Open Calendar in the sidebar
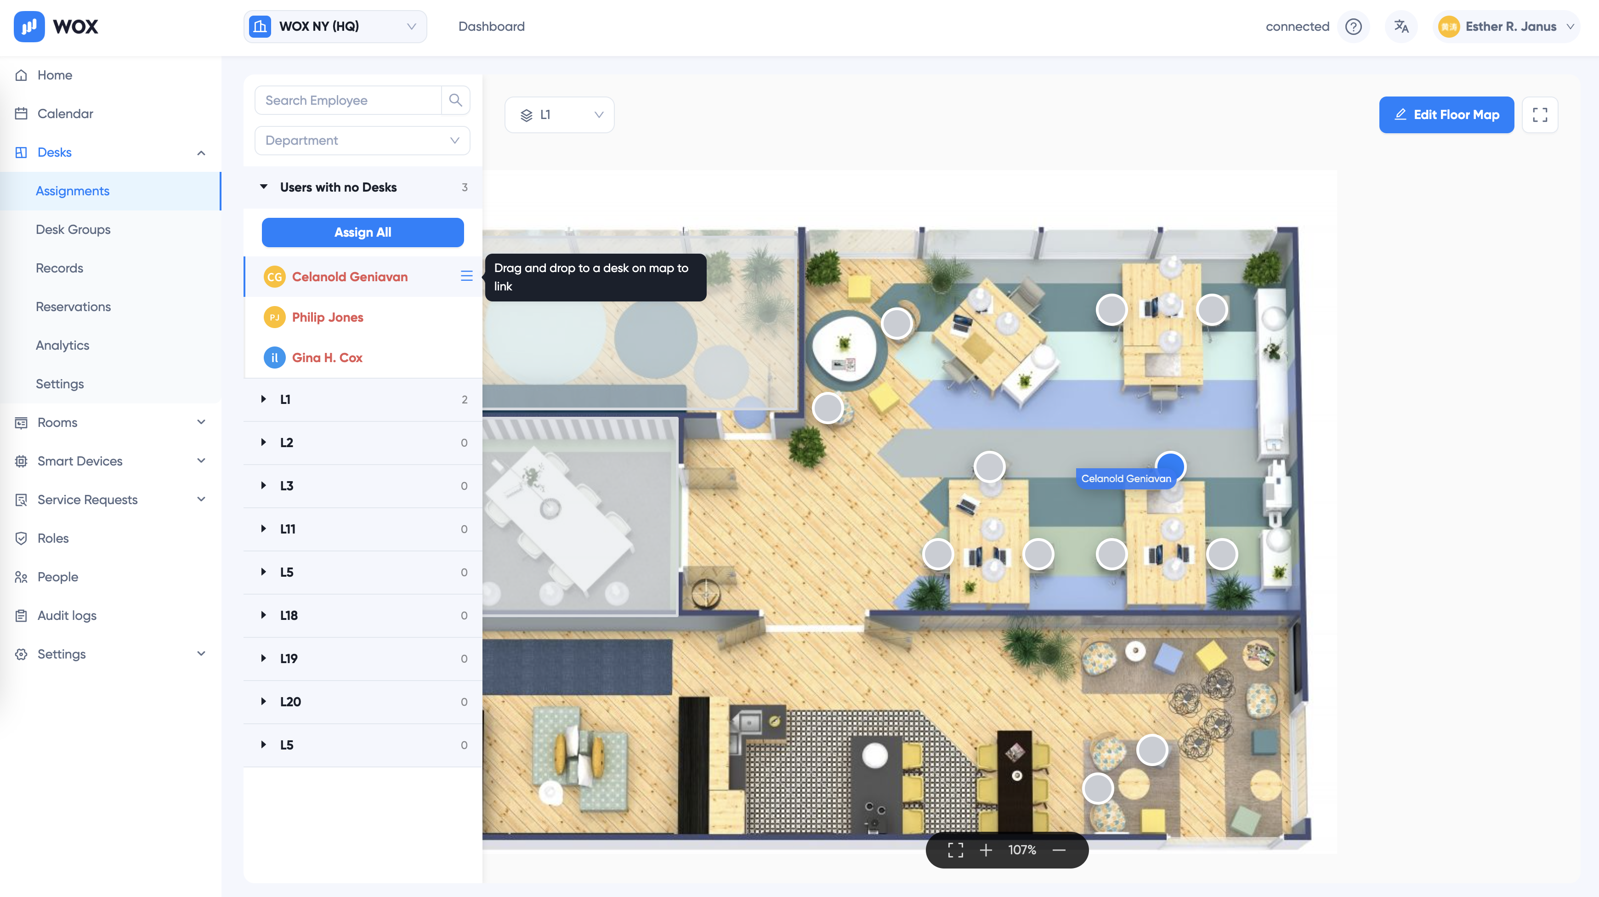 click(110, 114)
